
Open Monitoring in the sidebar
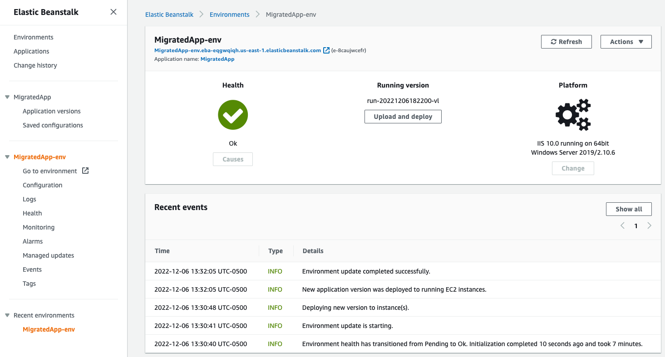tap(39, 227)
